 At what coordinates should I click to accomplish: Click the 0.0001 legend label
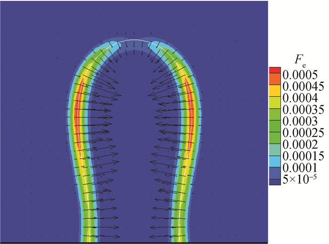coord(300,168)
